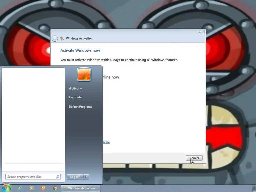The image size is (256, 192).
Task: Click the partially hidden online link
Action: [x=106, y=142]
